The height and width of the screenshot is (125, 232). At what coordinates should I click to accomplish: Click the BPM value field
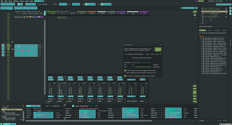click(x=63, y=4)
